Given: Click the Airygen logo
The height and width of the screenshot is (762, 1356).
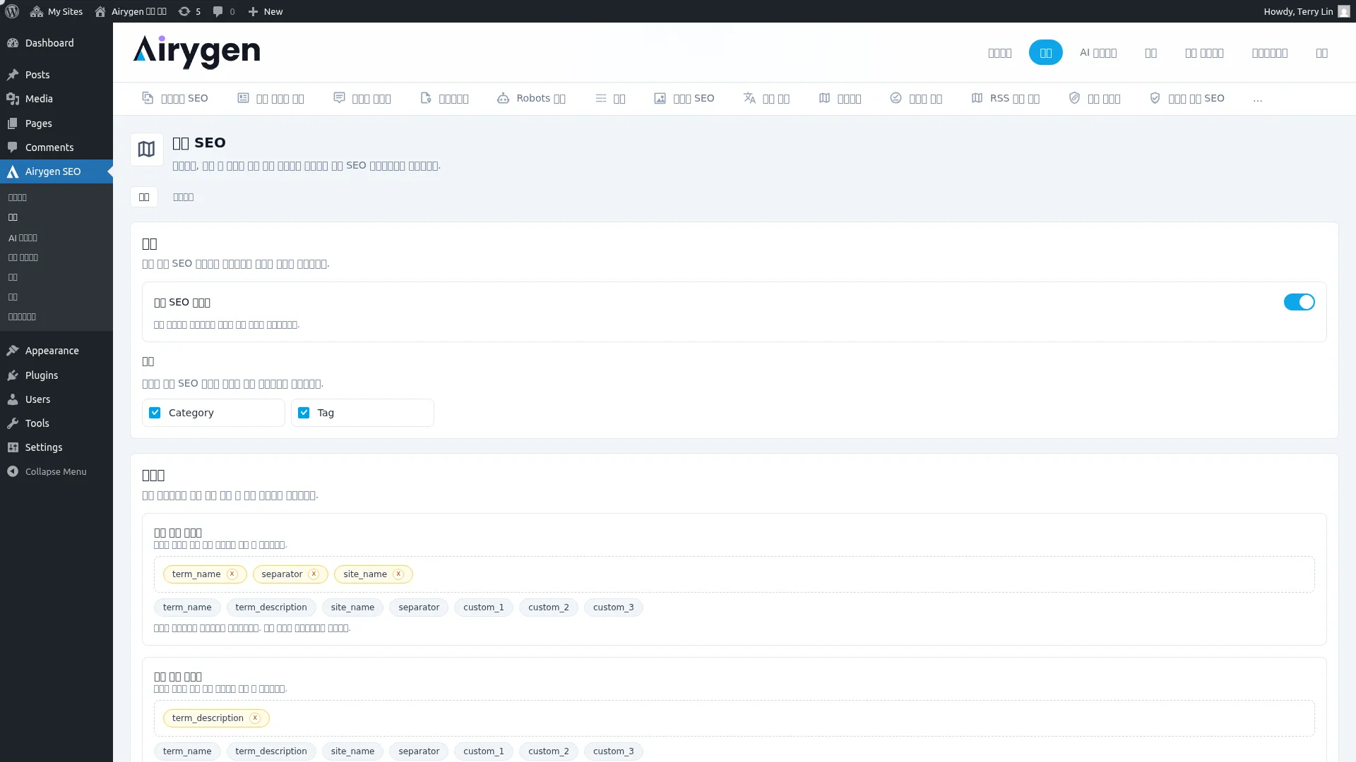Looking at the screenshot, I should [196, 52].
